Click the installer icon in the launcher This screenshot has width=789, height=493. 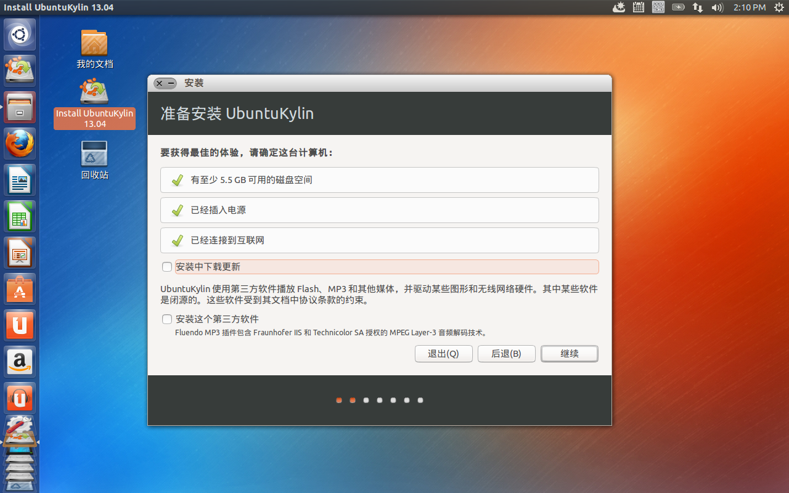tap(20, 71)
